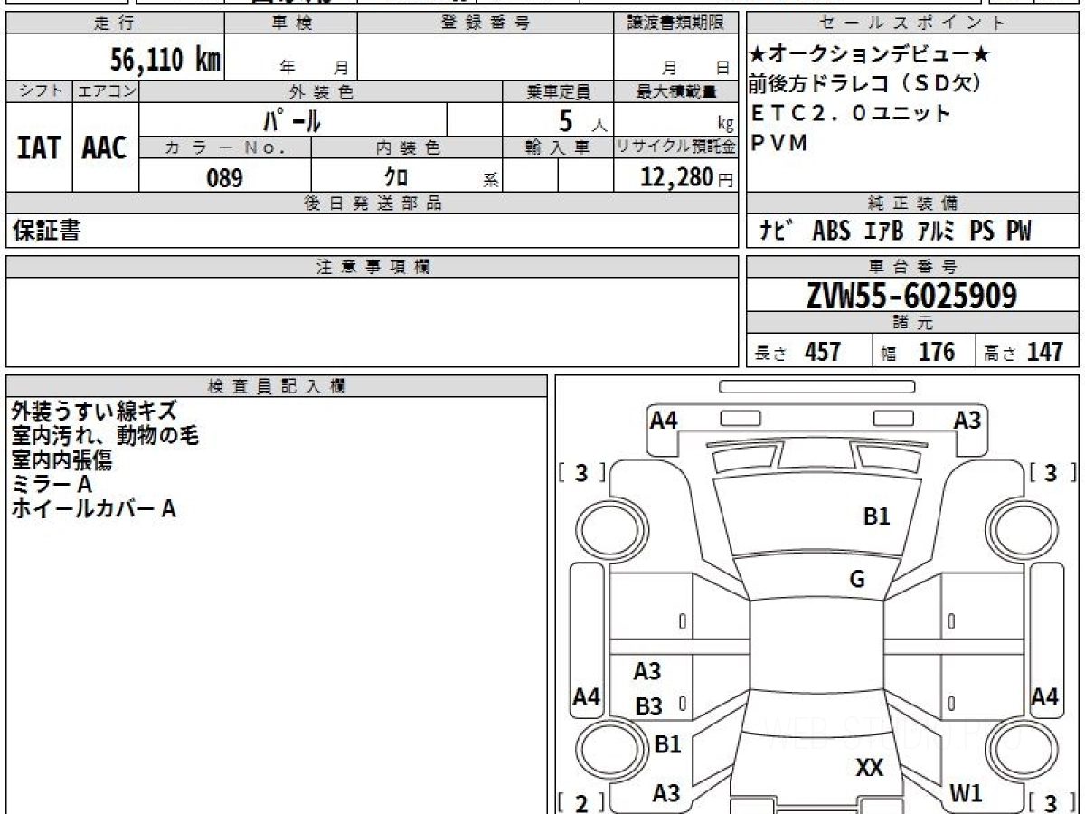
Task: Click the PW equipment label
Action: pos(1018,231)
